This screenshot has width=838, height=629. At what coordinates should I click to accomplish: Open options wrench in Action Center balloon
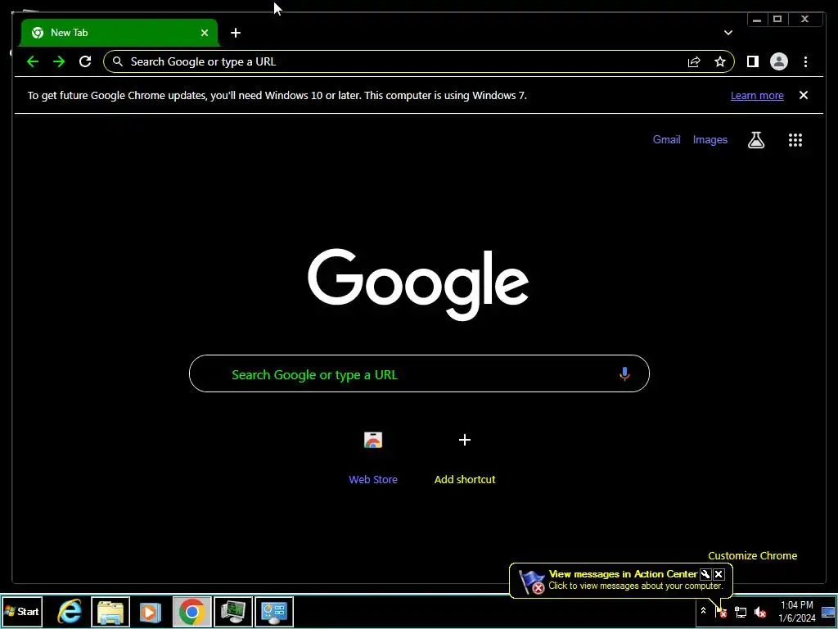click(705, 574)
